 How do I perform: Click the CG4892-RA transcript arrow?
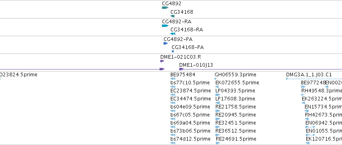coord(165,26)
